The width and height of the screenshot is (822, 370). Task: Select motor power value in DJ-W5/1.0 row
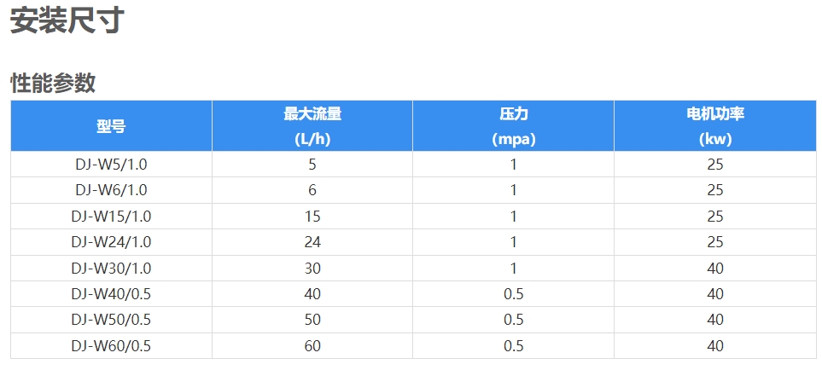click(714, 165)
